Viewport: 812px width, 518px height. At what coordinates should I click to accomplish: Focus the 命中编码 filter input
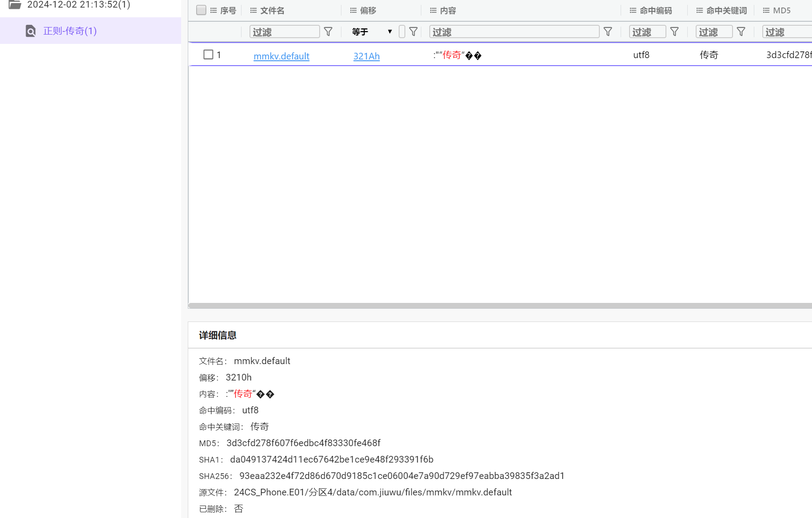(647, 31)
